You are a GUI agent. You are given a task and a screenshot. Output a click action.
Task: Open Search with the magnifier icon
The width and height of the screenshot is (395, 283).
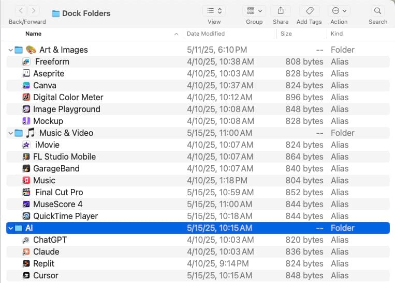(x=377, y=10)
